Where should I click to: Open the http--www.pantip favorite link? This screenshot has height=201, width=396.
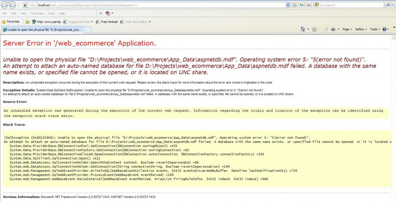coord(46,22)
